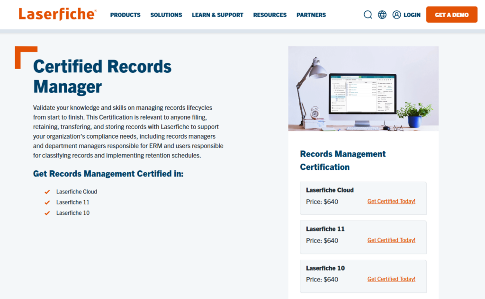The width and height of the screenshot is (485, 299).
Task: Click the GET A DEMO button
Action: point(451,15)
